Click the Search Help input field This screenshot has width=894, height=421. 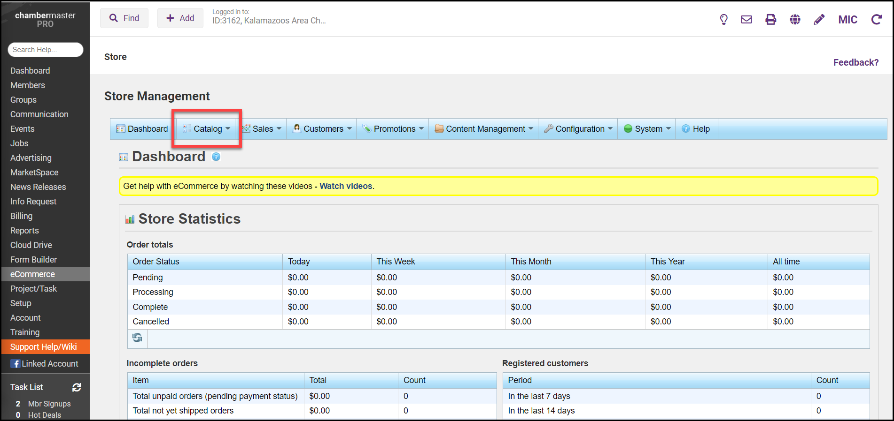coord(45,50)
